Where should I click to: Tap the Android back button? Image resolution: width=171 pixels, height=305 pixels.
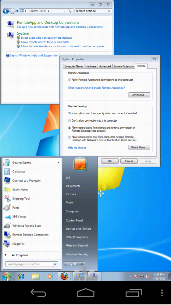pos(38,293)
